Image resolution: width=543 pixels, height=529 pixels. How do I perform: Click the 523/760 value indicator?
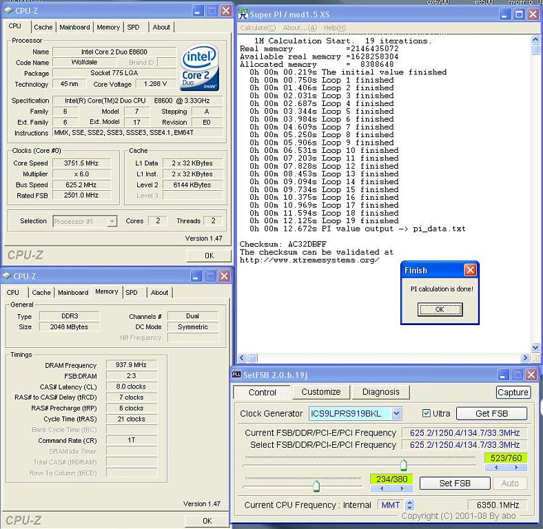point(506,458)
